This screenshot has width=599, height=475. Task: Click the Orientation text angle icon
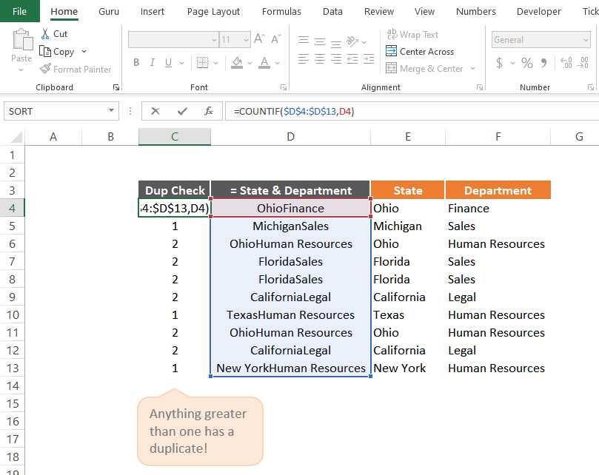click(x=352, y=41)
